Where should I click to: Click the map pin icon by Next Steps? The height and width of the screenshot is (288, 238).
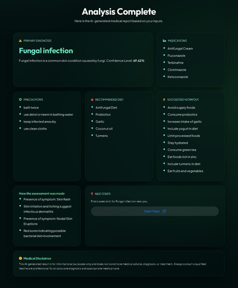pyautogui.click(x=92, y=194)
